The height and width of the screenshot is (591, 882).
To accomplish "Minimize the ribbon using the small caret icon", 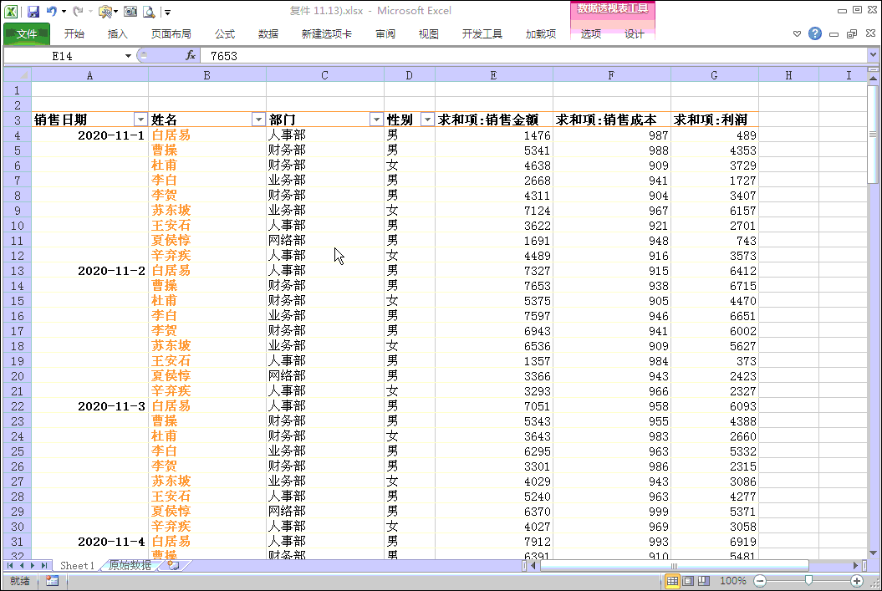I will click(797, 33).
